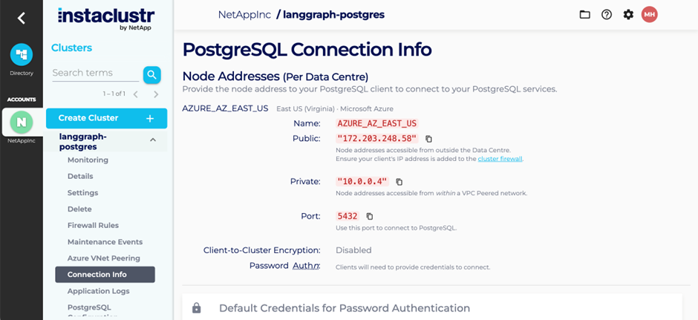Viewport: 698px width, 320px height.
Task: Select Monitoring in the sidebar
Action: pos(88,160)
